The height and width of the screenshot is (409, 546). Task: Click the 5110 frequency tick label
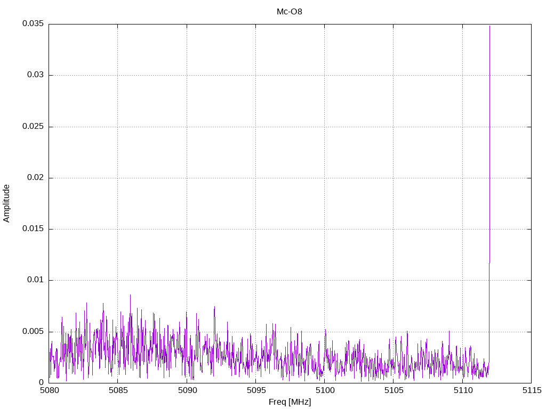point(462,390)
